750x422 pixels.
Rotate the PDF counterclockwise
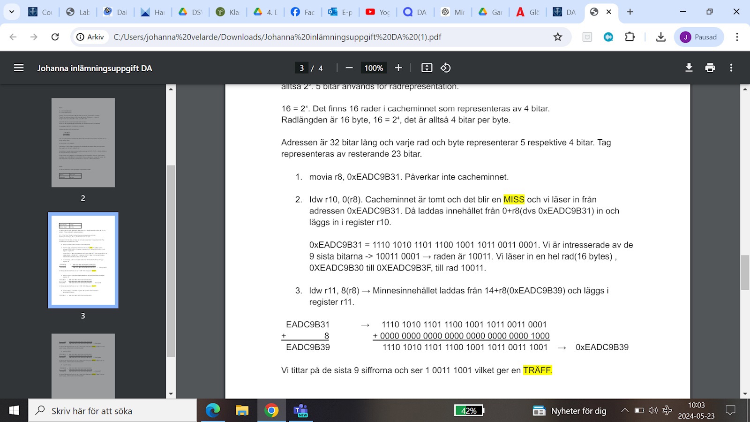tap(446, 68)
